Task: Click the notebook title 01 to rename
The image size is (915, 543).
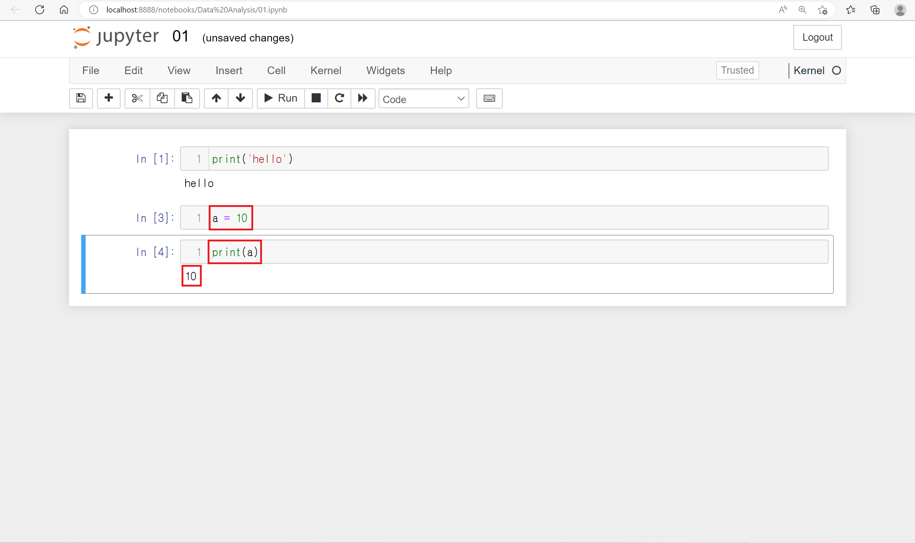Action: tap(180, 36)
